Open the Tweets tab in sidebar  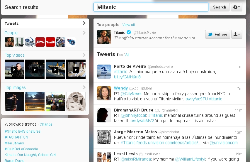pyautogui.click(x=11, y=23)
